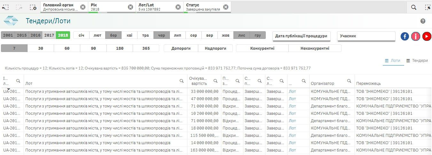432x155 pixels.
Task: Clear all selections icon
Action: [33, 7]
